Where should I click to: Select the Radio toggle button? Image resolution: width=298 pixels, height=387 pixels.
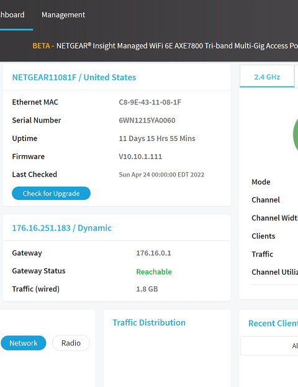[71, 343]
